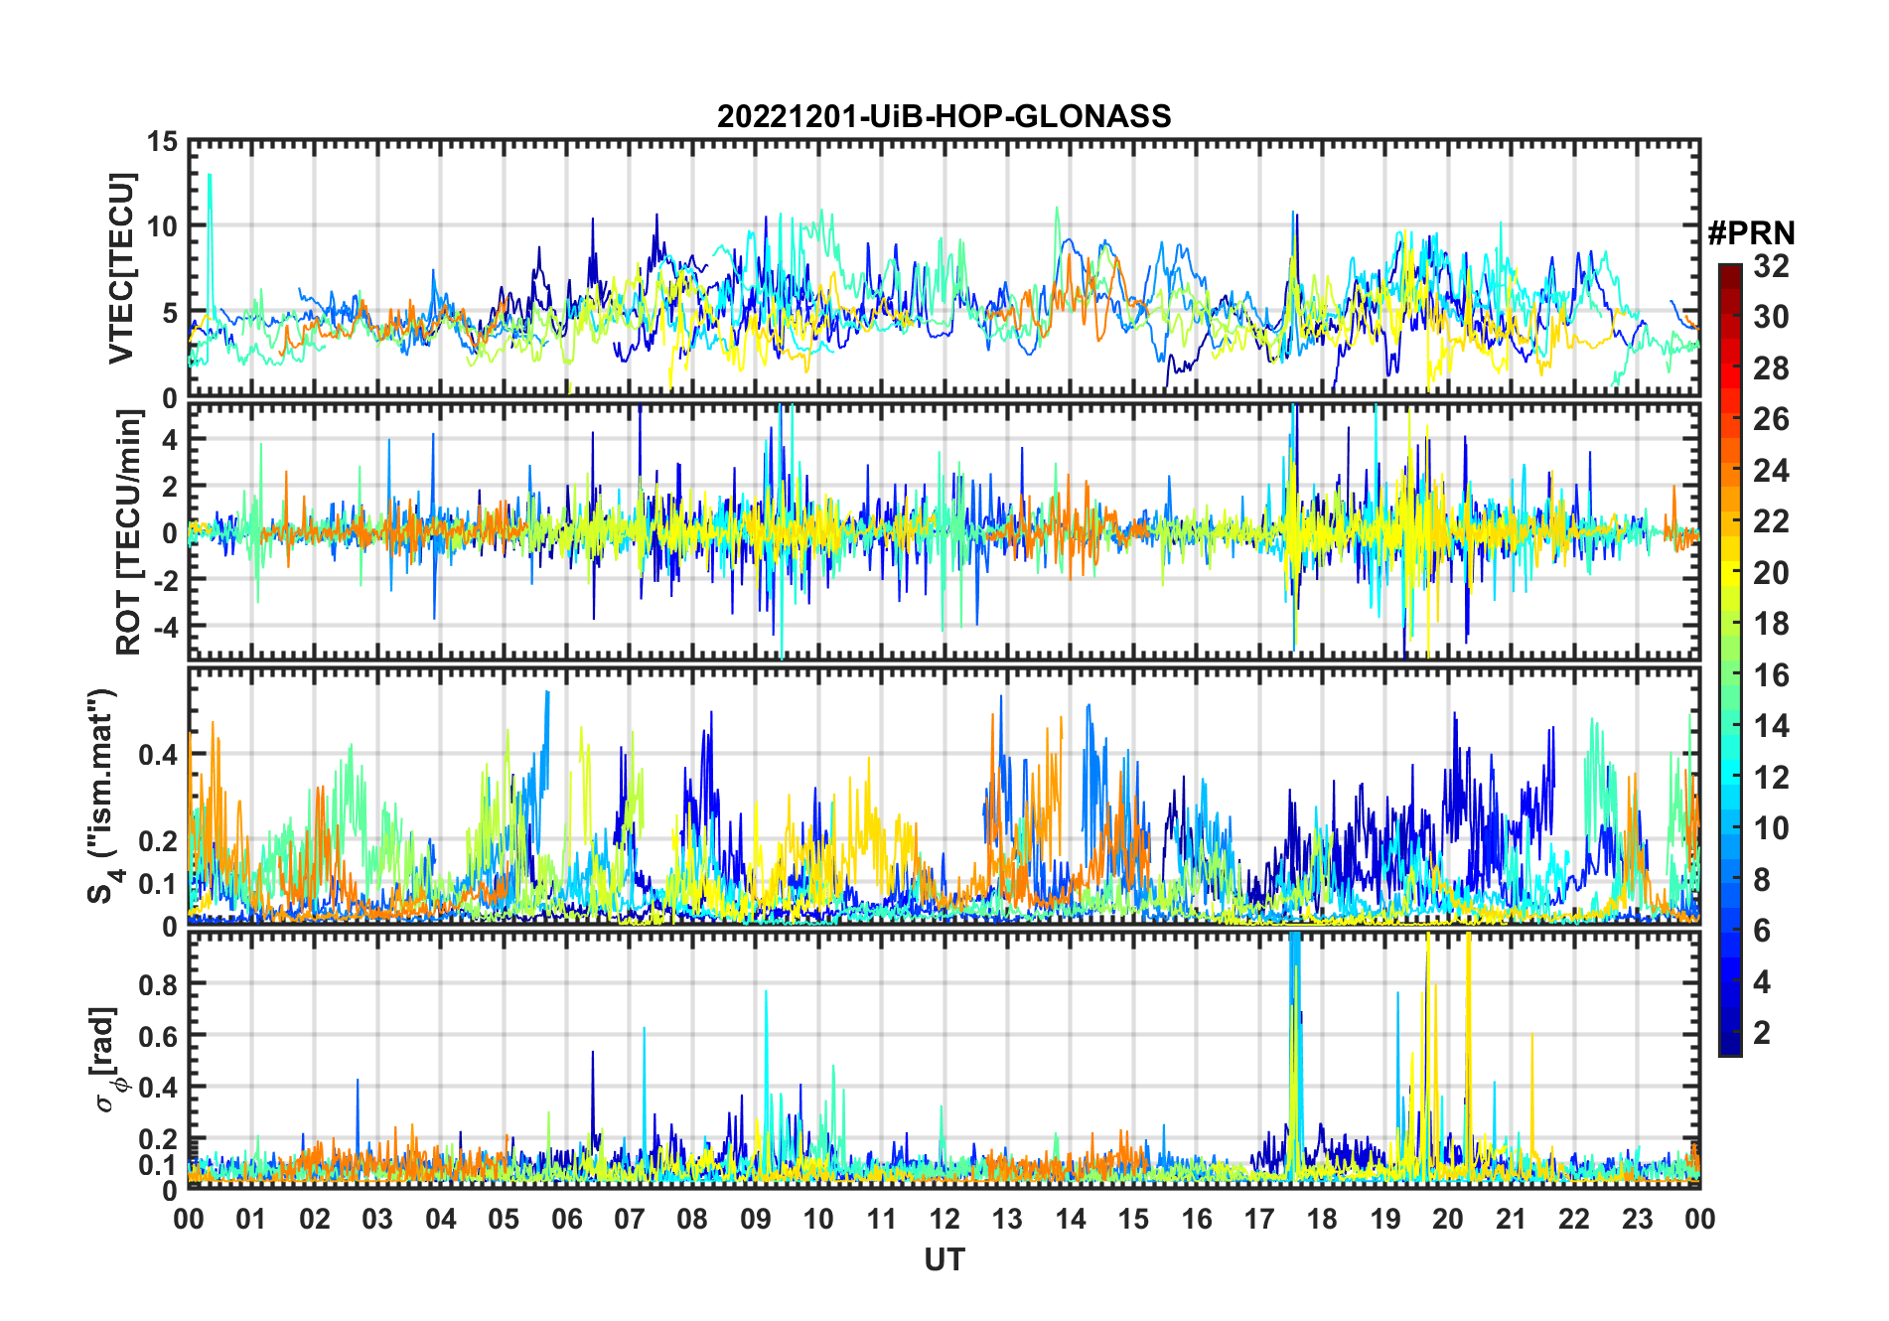
Task: Click the #PRN colorbar title
Action: (x=1751, y=233)
